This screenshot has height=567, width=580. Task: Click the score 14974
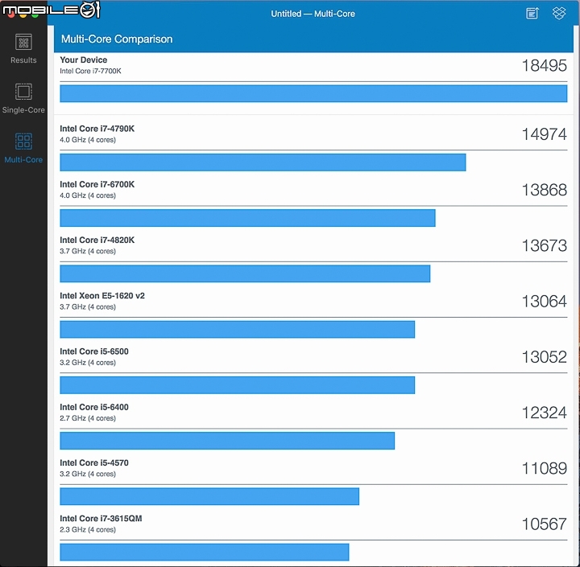click(x=544, y=134)
